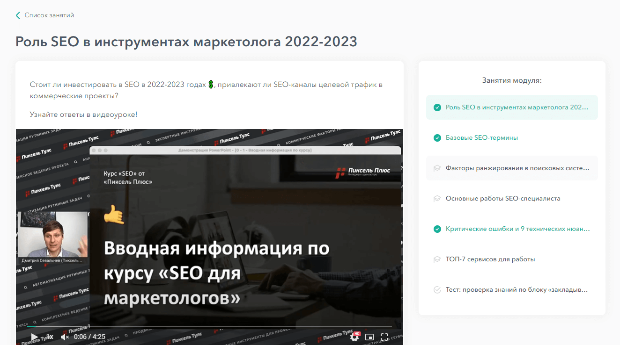Open ТОП-7 сервисов для работы lesson

(490, 259)
